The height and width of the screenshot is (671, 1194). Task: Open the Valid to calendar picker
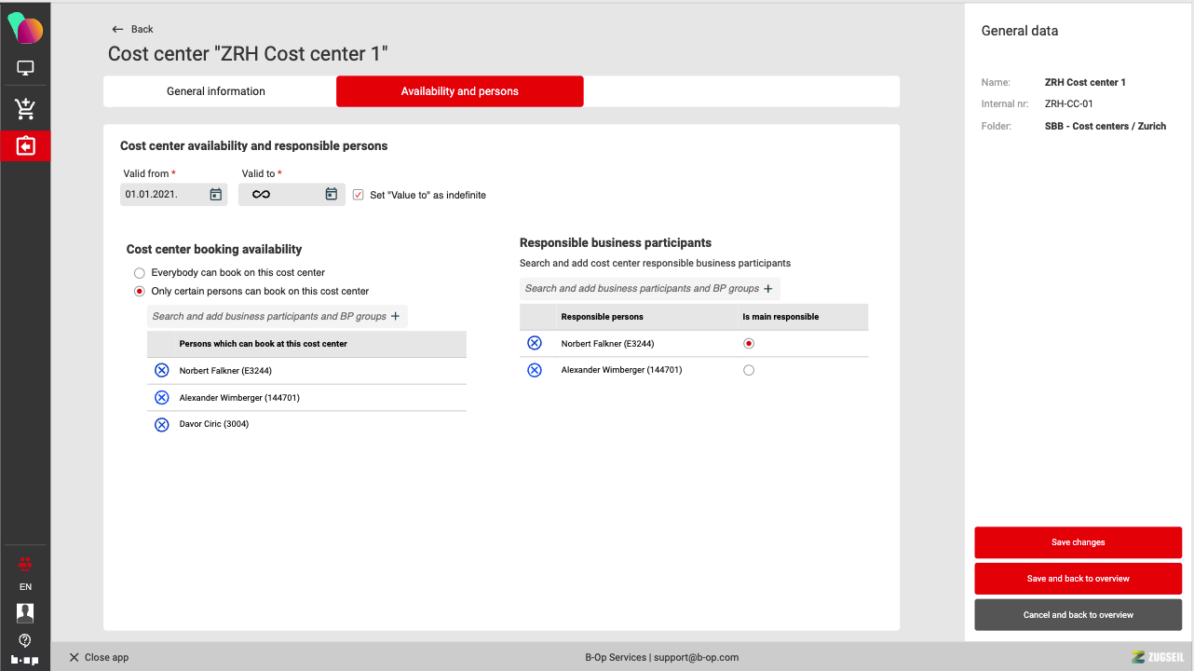331,195
